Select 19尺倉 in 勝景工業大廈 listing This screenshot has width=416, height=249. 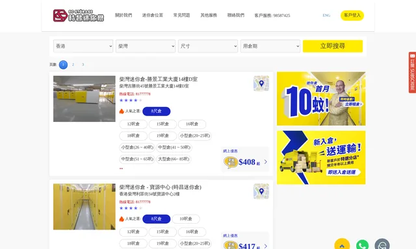(162, 136)
